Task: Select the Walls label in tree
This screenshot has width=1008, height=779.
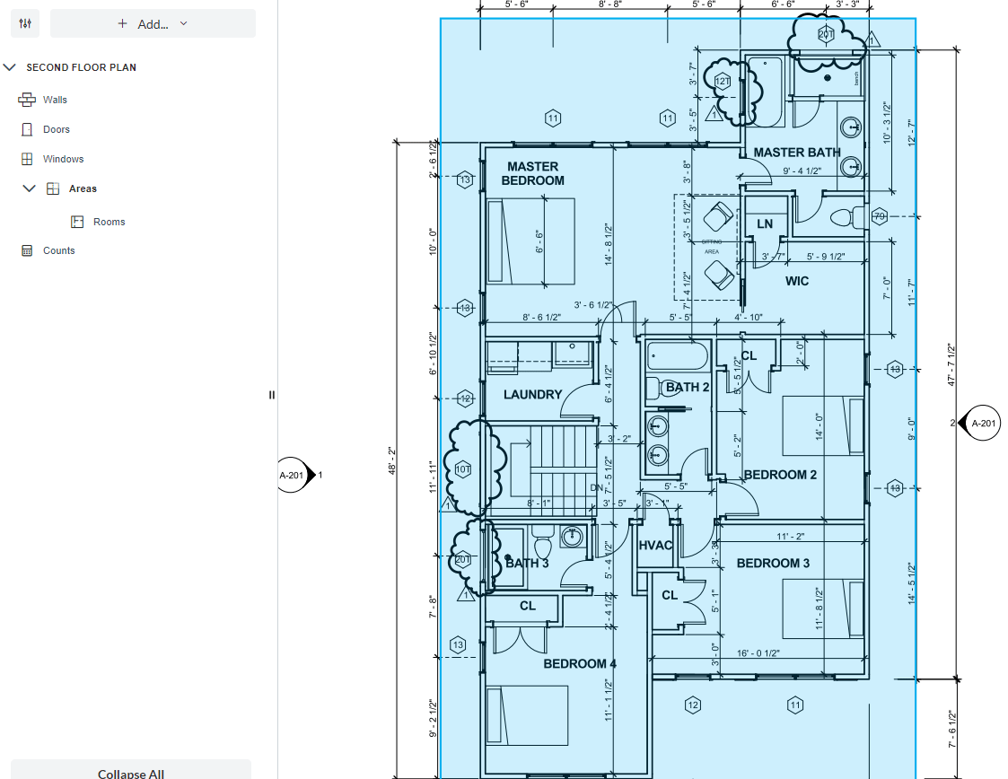Action: [x=55, y=100]
